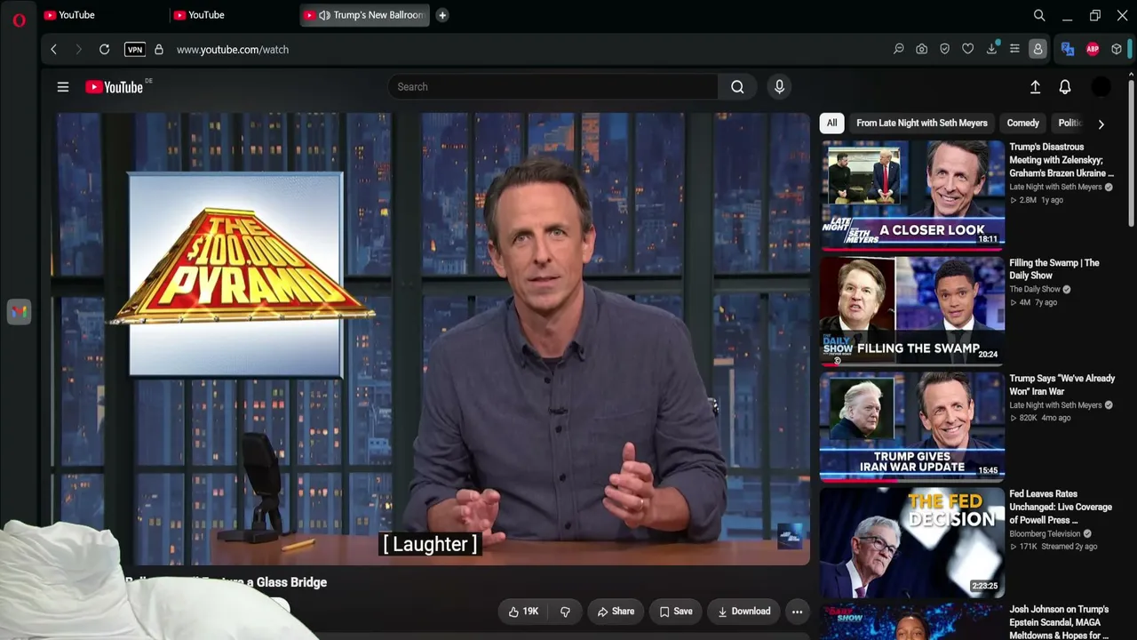Select the All filter chip
1137x640 pixels.
(x=831, y=123)
